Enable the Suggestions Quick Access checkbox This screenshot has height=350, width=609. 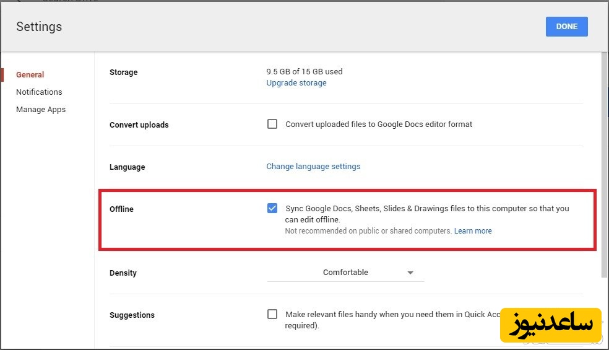point(272,314)
